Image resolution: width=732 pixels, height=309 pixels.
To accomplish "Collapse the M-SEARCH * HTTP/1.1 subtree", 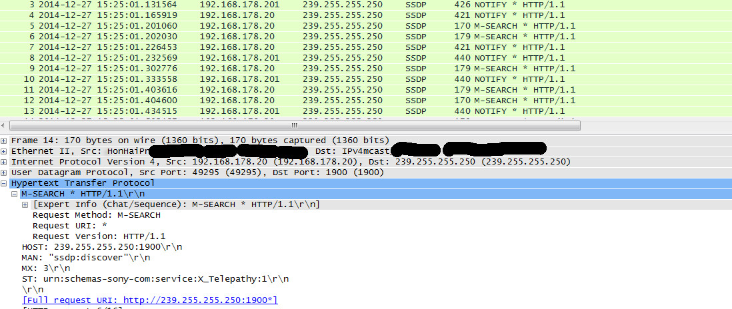I will 15,194.
